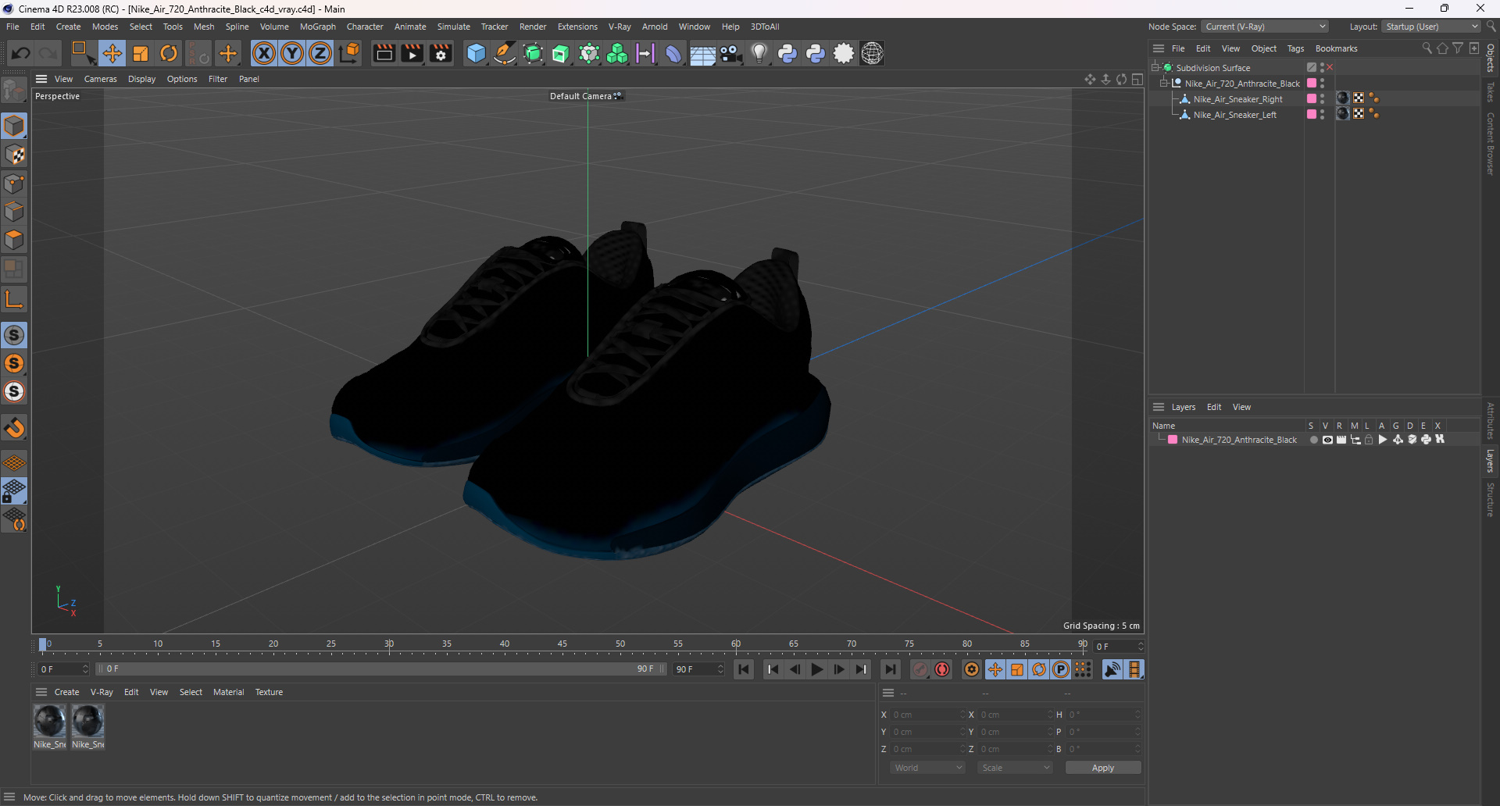
Task: Click the first Python script icon
Action: (787, 53)
